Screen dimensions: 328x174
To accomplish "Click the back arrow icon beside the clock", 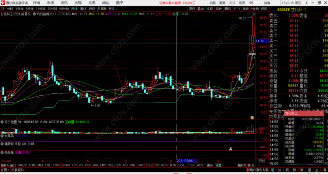I will (x=307, y=3).
